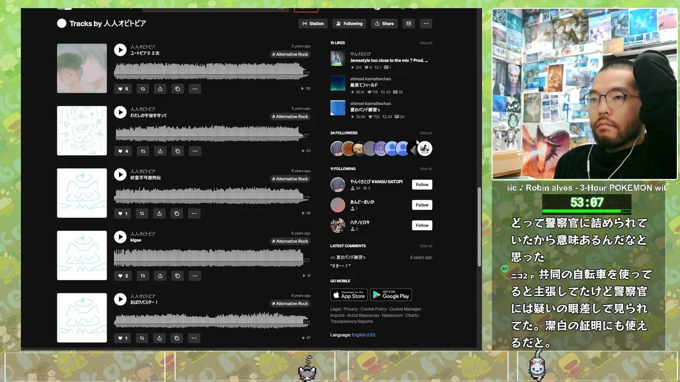
Task: Seek in the ユートピア53次 waveform
Action: point(211,72)
